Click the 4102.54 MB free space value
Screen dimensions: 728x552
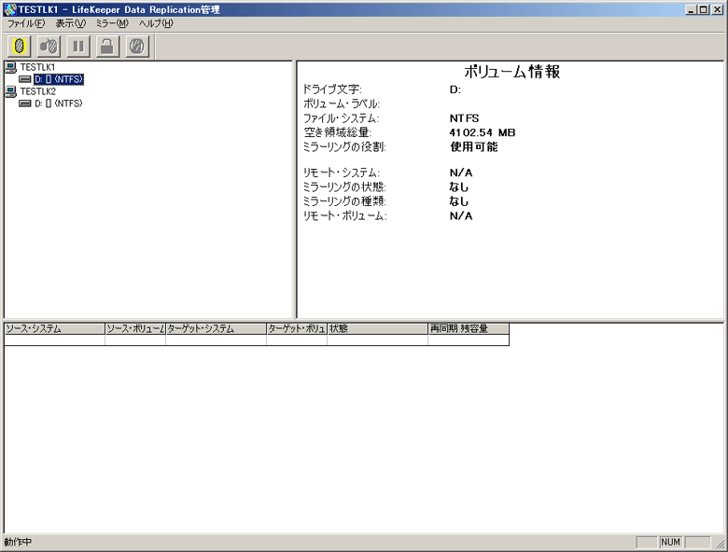click(483, 132)
